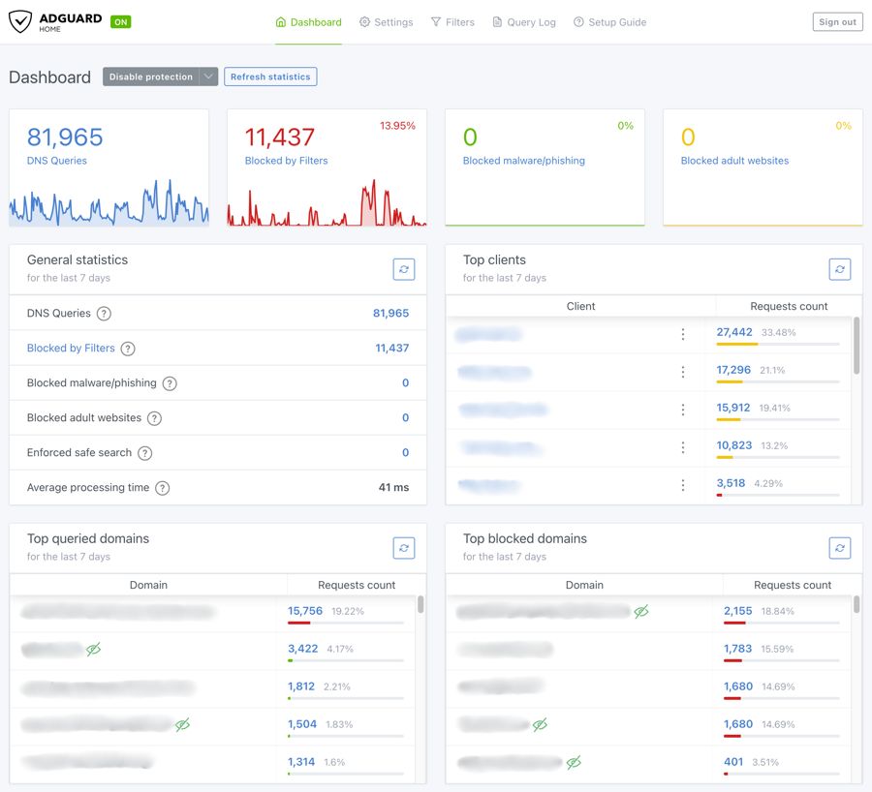This screenshot has height=792, width=872.
Task: Click the 1,812 queried domain count
Action: tap(301, 686)
